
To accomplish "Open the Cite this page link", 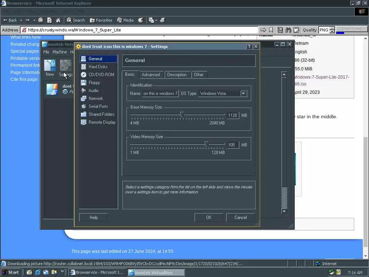I will click(24, 79).
